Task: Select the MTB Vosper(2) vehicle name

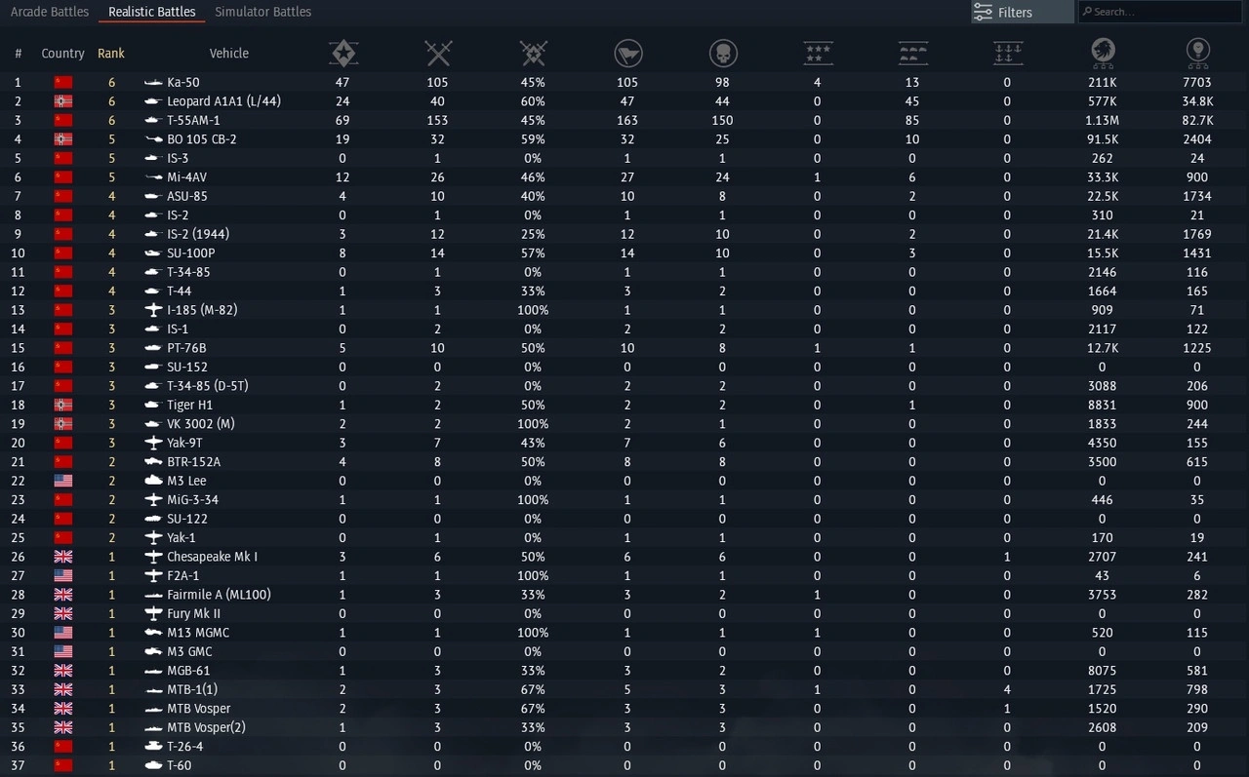Action: coord(206,728)
